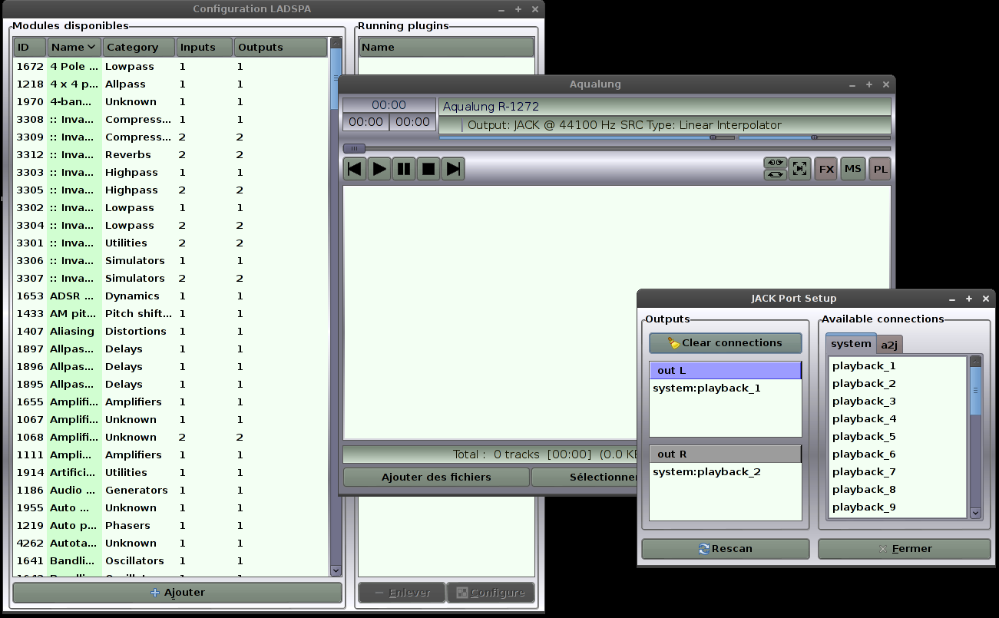Click the modules list scroll-down arrow
Viewport: 999px width, 618px height.
(336, 570)
